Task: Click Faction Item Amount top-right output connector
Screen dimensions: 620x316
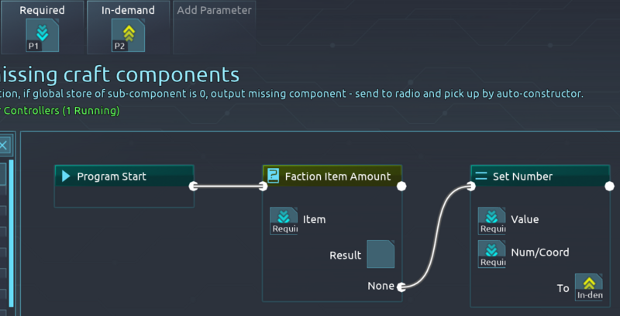Action: click(401, 186)
